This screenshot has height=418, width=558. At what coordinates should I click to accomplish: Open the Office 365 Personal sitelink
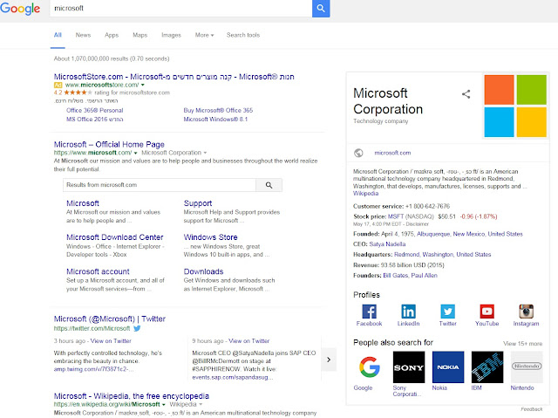coord(95,110)
